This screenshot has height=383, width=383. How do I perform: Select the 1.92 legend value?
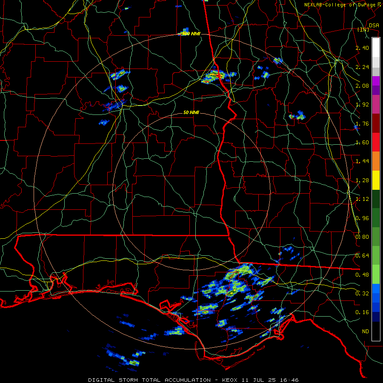point(362,105)
